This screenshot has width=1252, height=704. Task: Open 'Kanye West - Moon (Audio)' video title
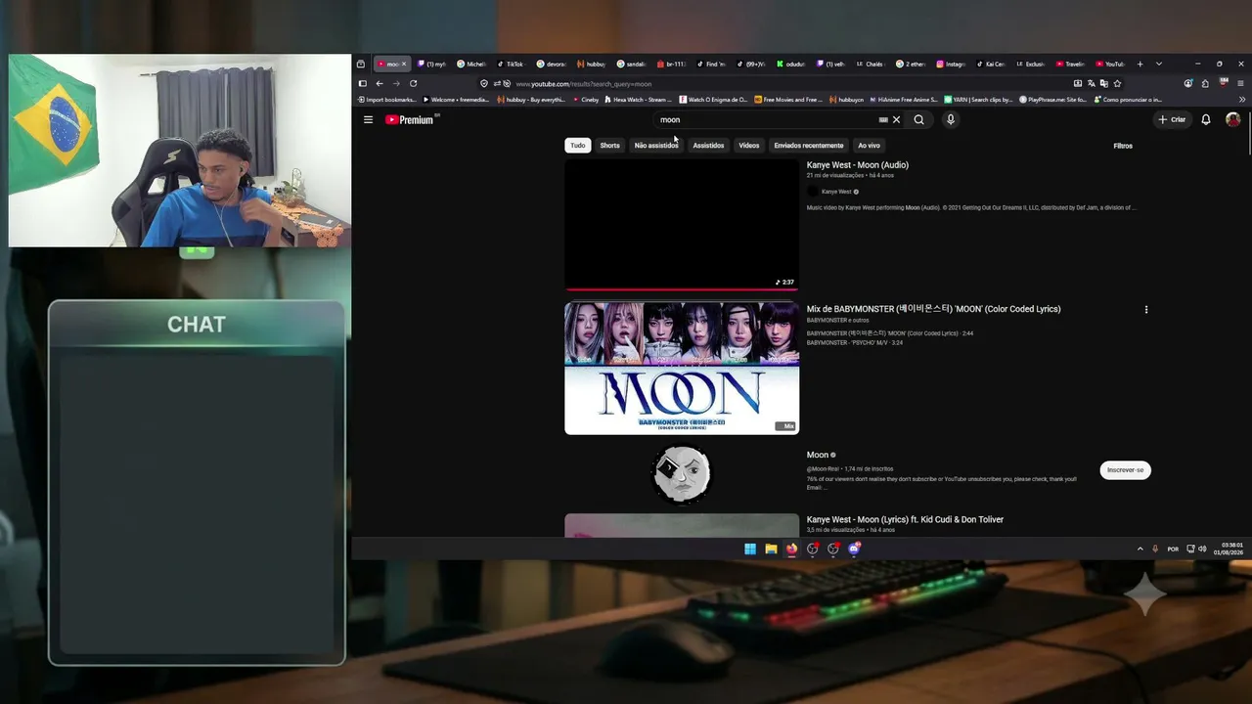[858, 165]
